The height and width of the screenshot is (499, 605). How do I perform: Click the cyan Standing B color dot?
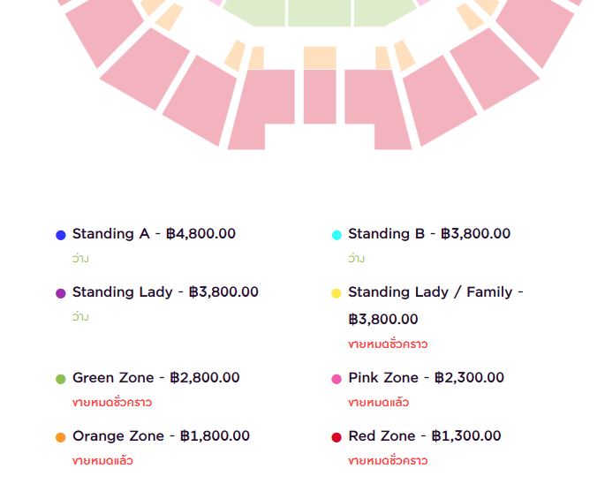[x=337, y=235]
